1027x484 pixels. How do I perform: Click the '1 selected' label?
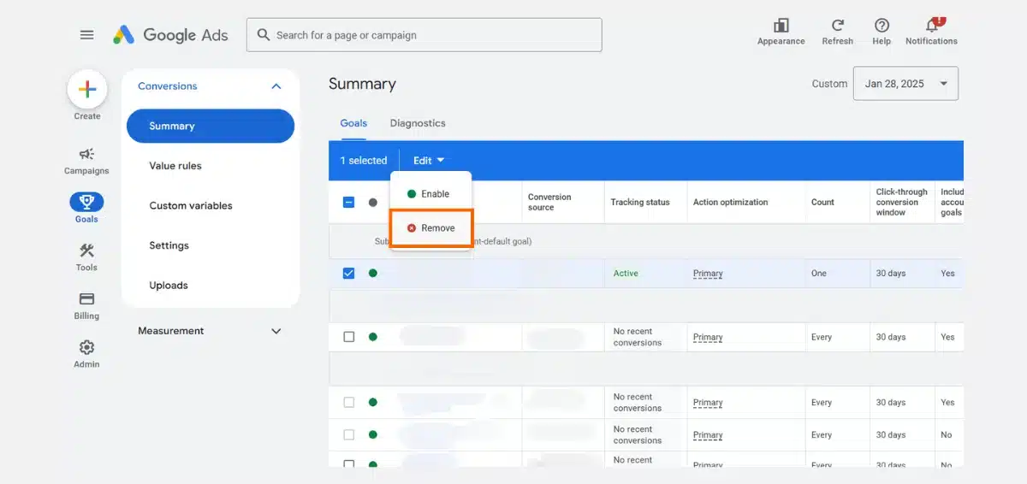pos(364,161)
